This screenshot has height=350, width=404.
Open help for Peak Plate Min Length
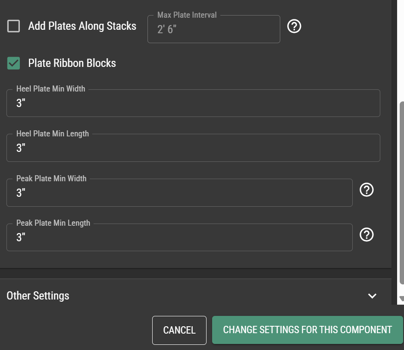pyautogui.click(x=366, y=235)
